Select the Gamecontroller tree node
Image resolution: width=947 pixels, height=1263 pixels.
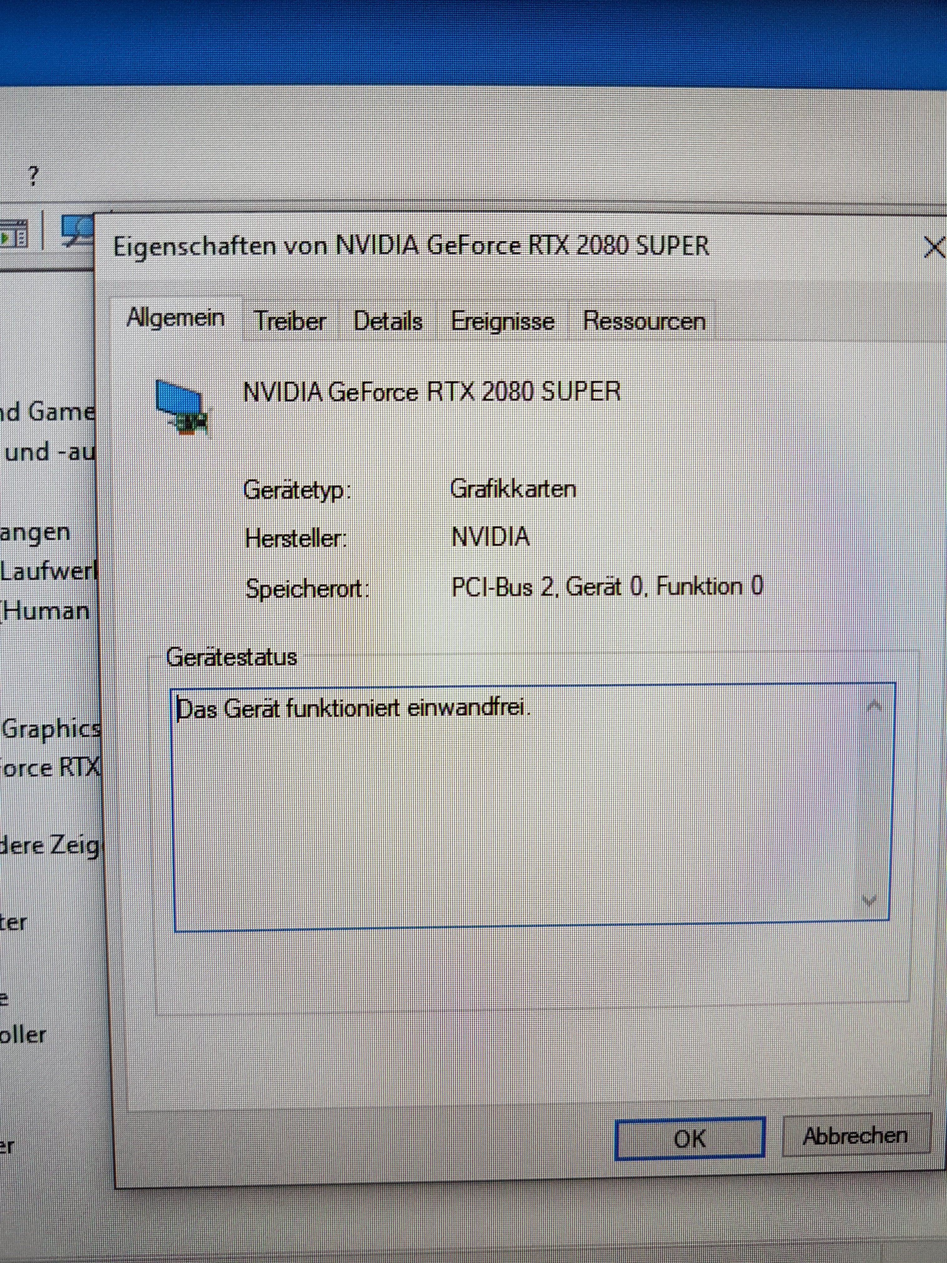click(47, 412)
